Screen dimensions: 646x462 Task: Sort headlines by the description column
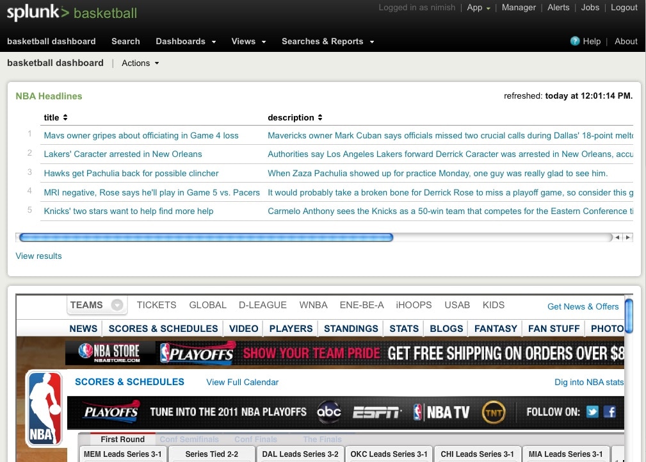295,117
